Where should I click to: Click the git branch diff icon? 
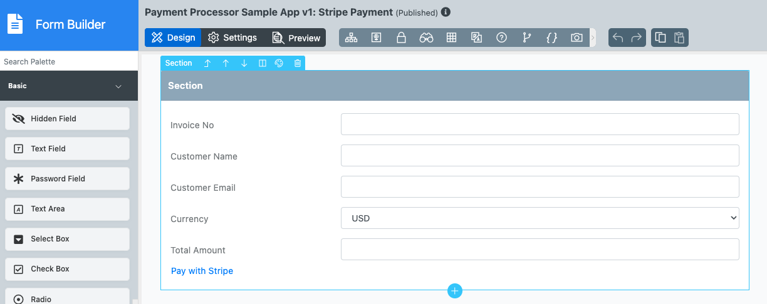tap(526, 38)
